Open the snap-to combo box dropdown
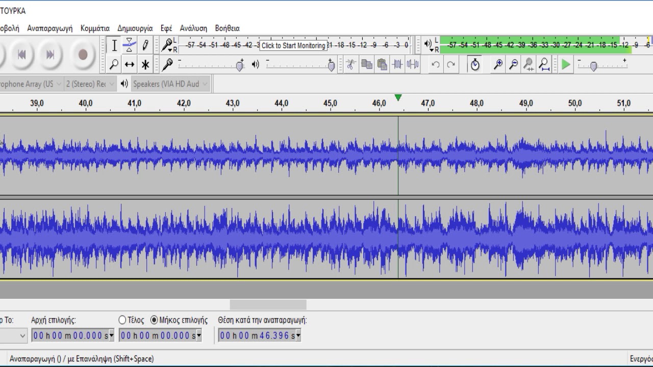This screenshot has width=653, height=367. (x=22, y=335)
